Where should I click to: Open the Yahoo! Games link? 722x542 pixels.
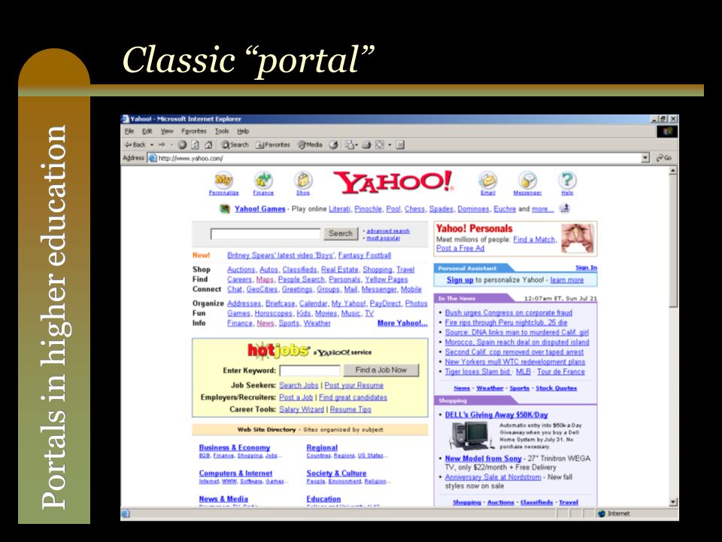(x=259, y=209)
